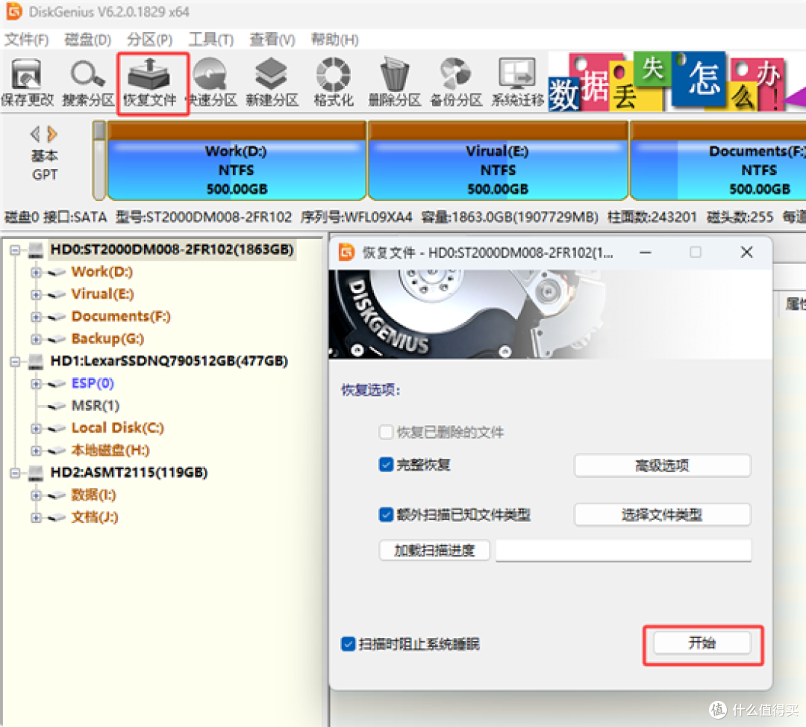Image resolution: width=806 pixels, height=727 pixels.
Task: Click Delete Partition (删除分区) trash icon
Action: pyautogui.click(x=395, y=82)
